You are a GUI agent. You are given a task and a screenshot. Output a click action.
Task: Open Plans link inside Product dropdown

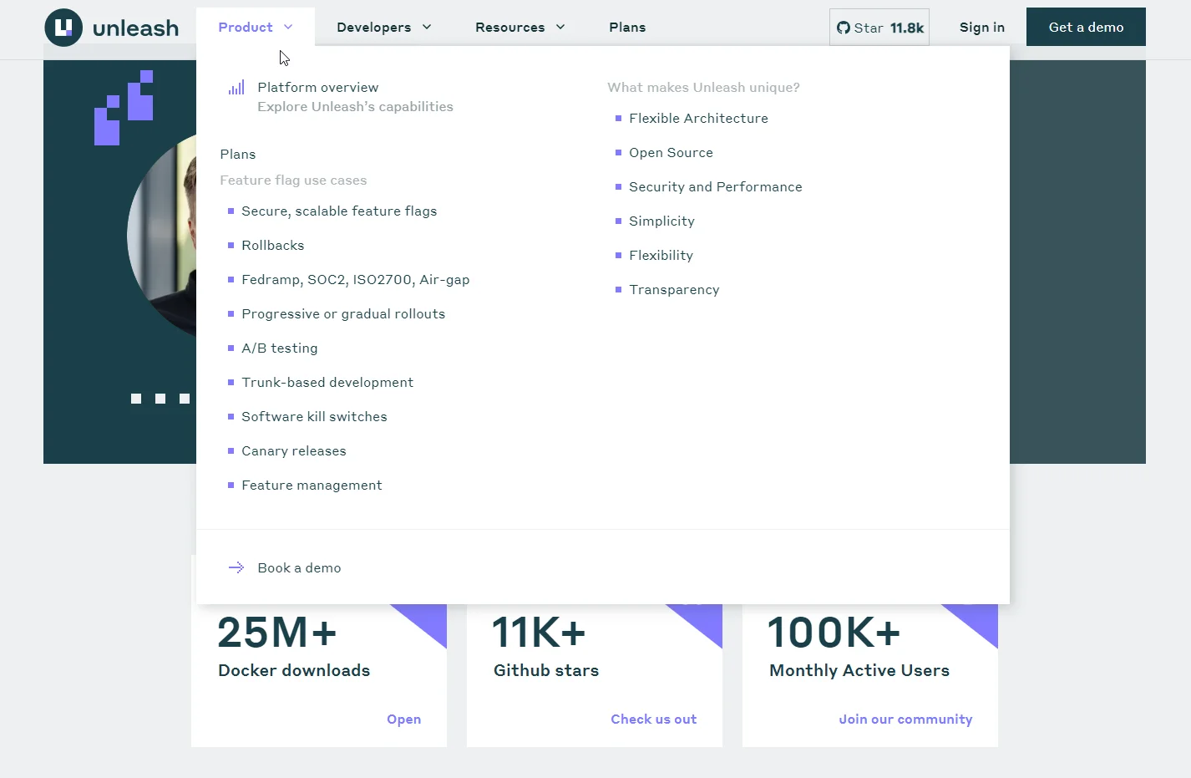(238, 154)
